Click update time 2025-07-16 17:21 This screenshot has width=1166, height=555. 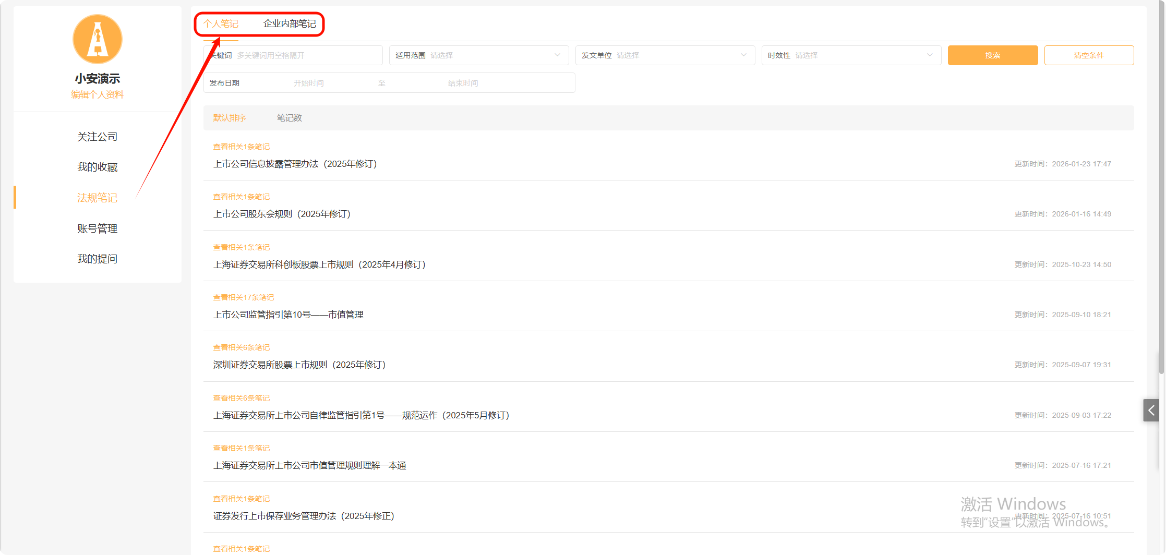click(x=1063, y=465)
